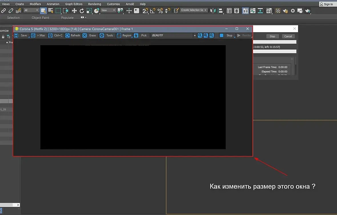Screen dimensions: 337x215
Task: Toggle Percent Snap in main toolbar
Action: click(x=160, y=11)
